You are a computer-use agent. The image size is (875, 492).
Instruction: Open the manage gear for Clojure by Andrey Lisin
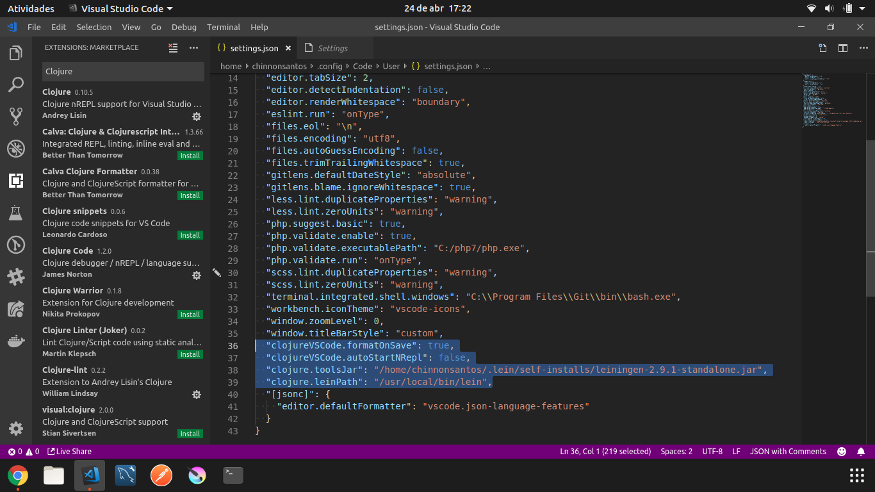(x=197, y=117)
